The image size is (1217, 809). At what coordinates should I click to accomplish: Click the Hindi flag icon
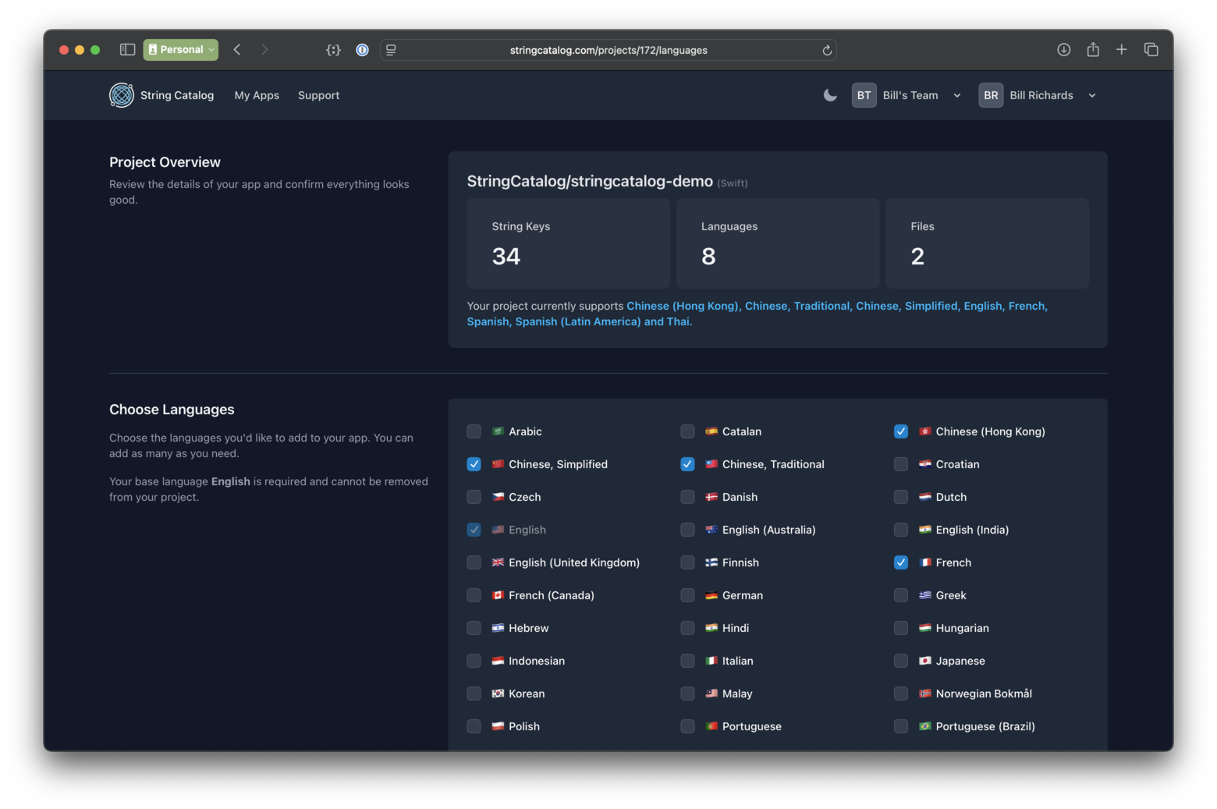pos(711,628)
